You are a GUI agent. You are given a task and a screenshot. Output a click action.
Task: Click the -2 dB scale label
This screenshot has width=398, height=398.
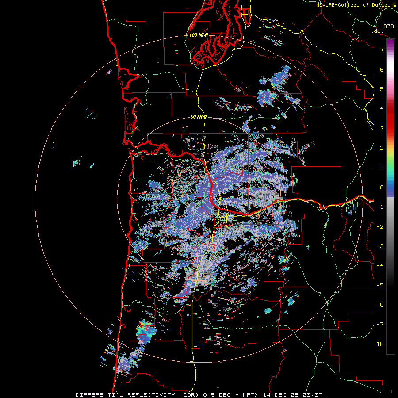click(x=380, y=227)
